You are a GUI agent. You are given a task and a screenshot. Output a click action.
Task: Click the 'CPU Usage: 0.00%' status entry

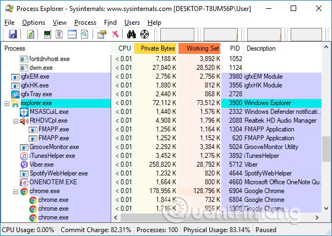coord(28,230)
